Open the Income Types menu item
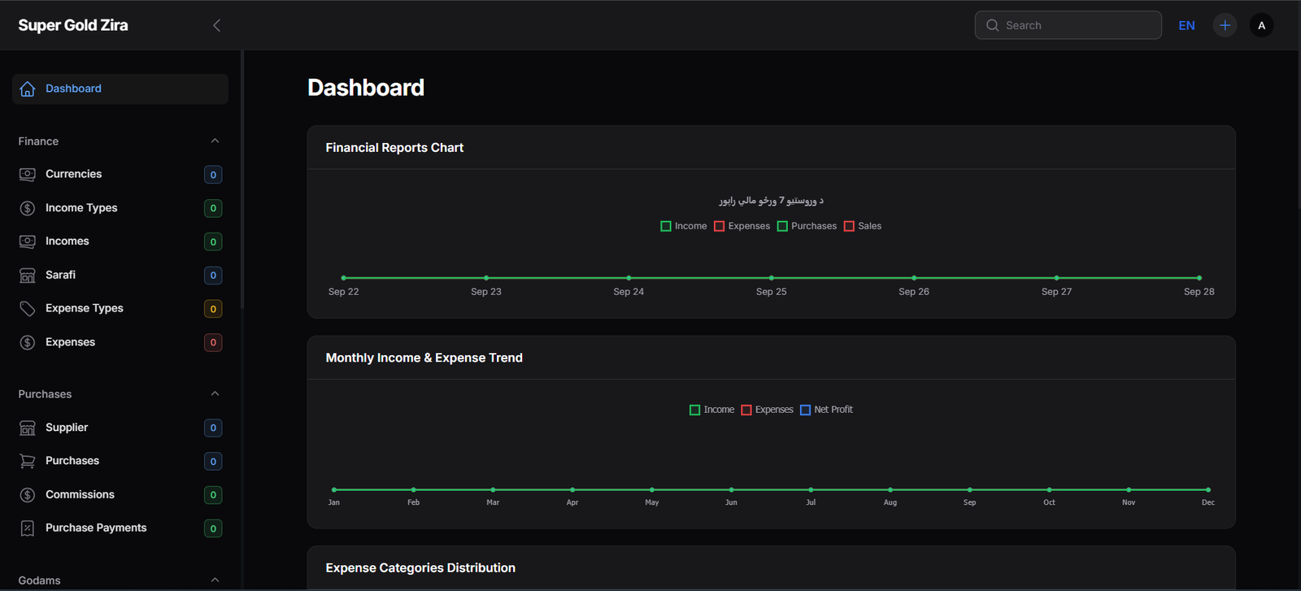 81,208
